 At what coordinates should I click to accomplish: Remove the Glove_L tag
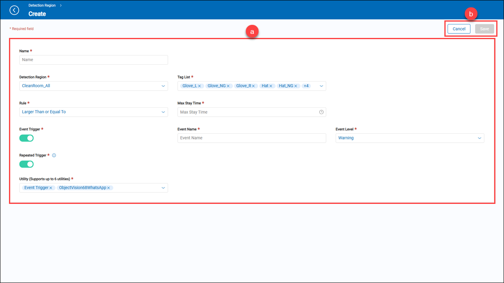[x=199, y=86]
